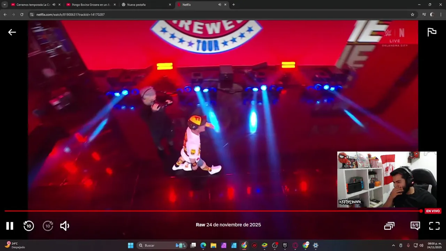Go back using the Netflix arrow
This screenshot has width=446, height=251.
tap(12, 32)
